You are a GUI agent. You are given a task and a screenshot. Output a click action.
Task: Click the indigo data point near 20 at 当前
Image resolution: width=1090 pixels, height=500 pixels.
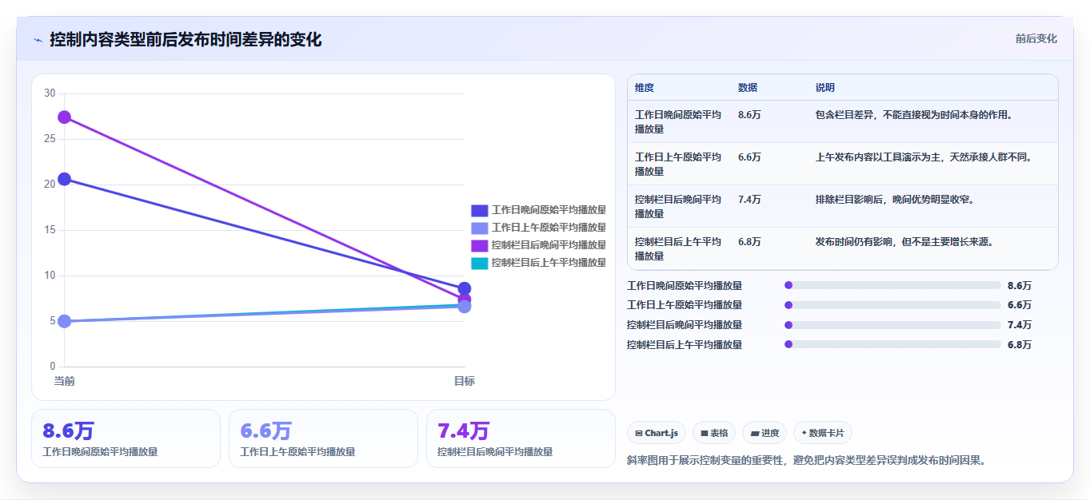(65, 179)
